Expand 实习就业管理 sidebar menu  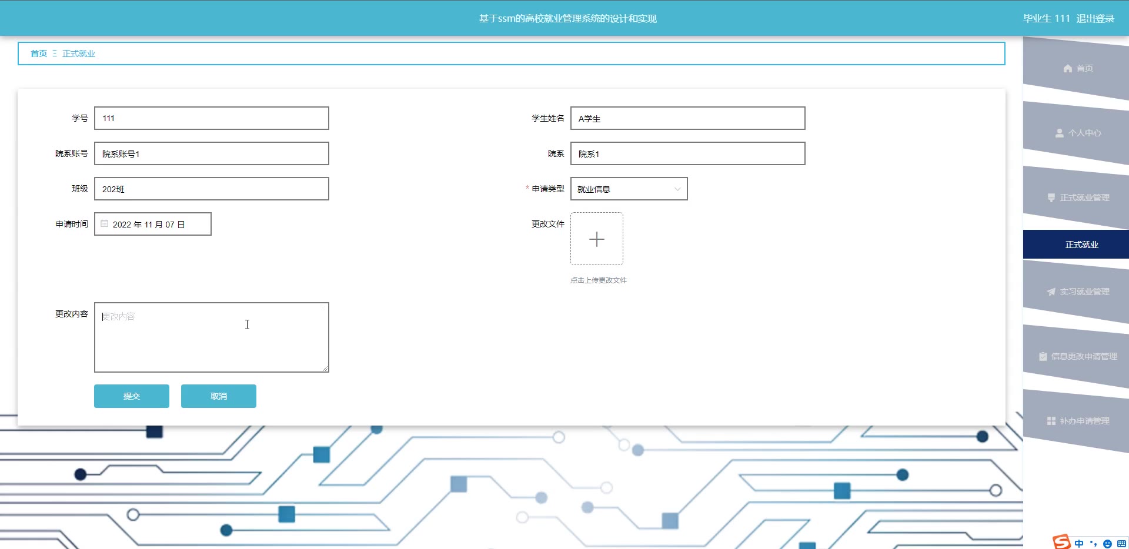click(x=1076, y=292)
